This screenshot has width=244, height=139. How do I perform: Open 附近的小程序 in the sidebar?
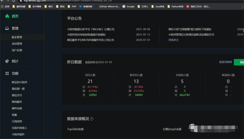pos(20,82)
